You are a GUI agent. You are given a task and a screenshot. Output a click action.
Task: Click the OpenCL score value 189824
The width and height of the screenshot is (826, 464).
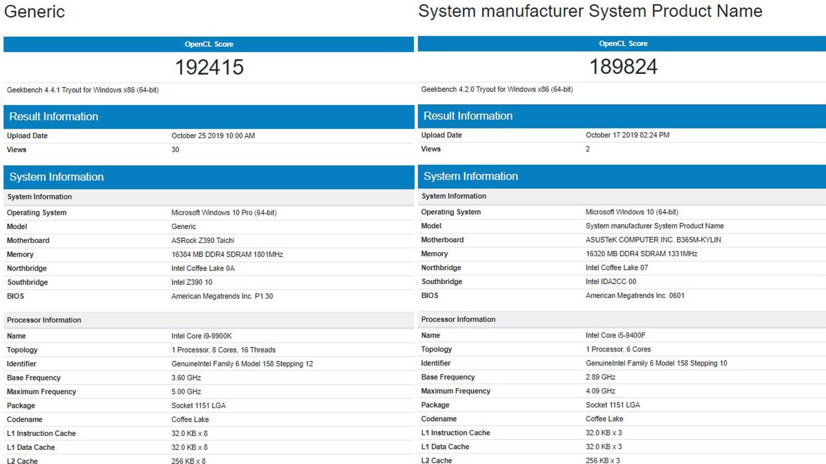click(623, 67)
